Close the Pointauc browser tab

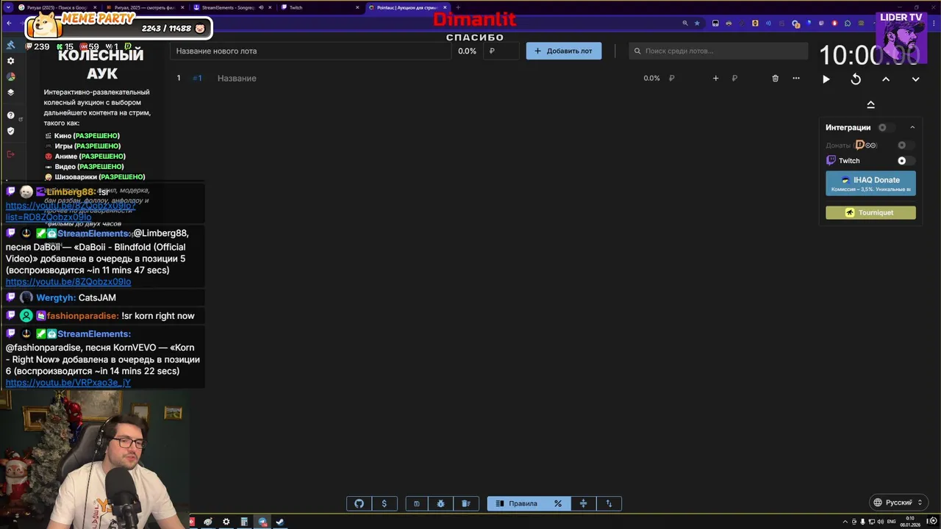[x=445, y=7]
